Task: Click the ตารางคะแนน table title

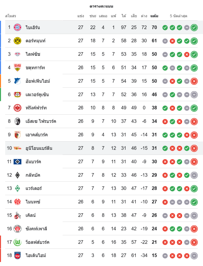Action: pyautogui.click(x=101, y=6)
